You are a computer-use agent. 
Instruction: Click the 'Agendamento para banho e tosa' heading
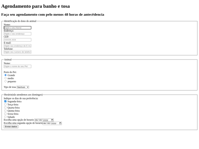click(35, 6)
